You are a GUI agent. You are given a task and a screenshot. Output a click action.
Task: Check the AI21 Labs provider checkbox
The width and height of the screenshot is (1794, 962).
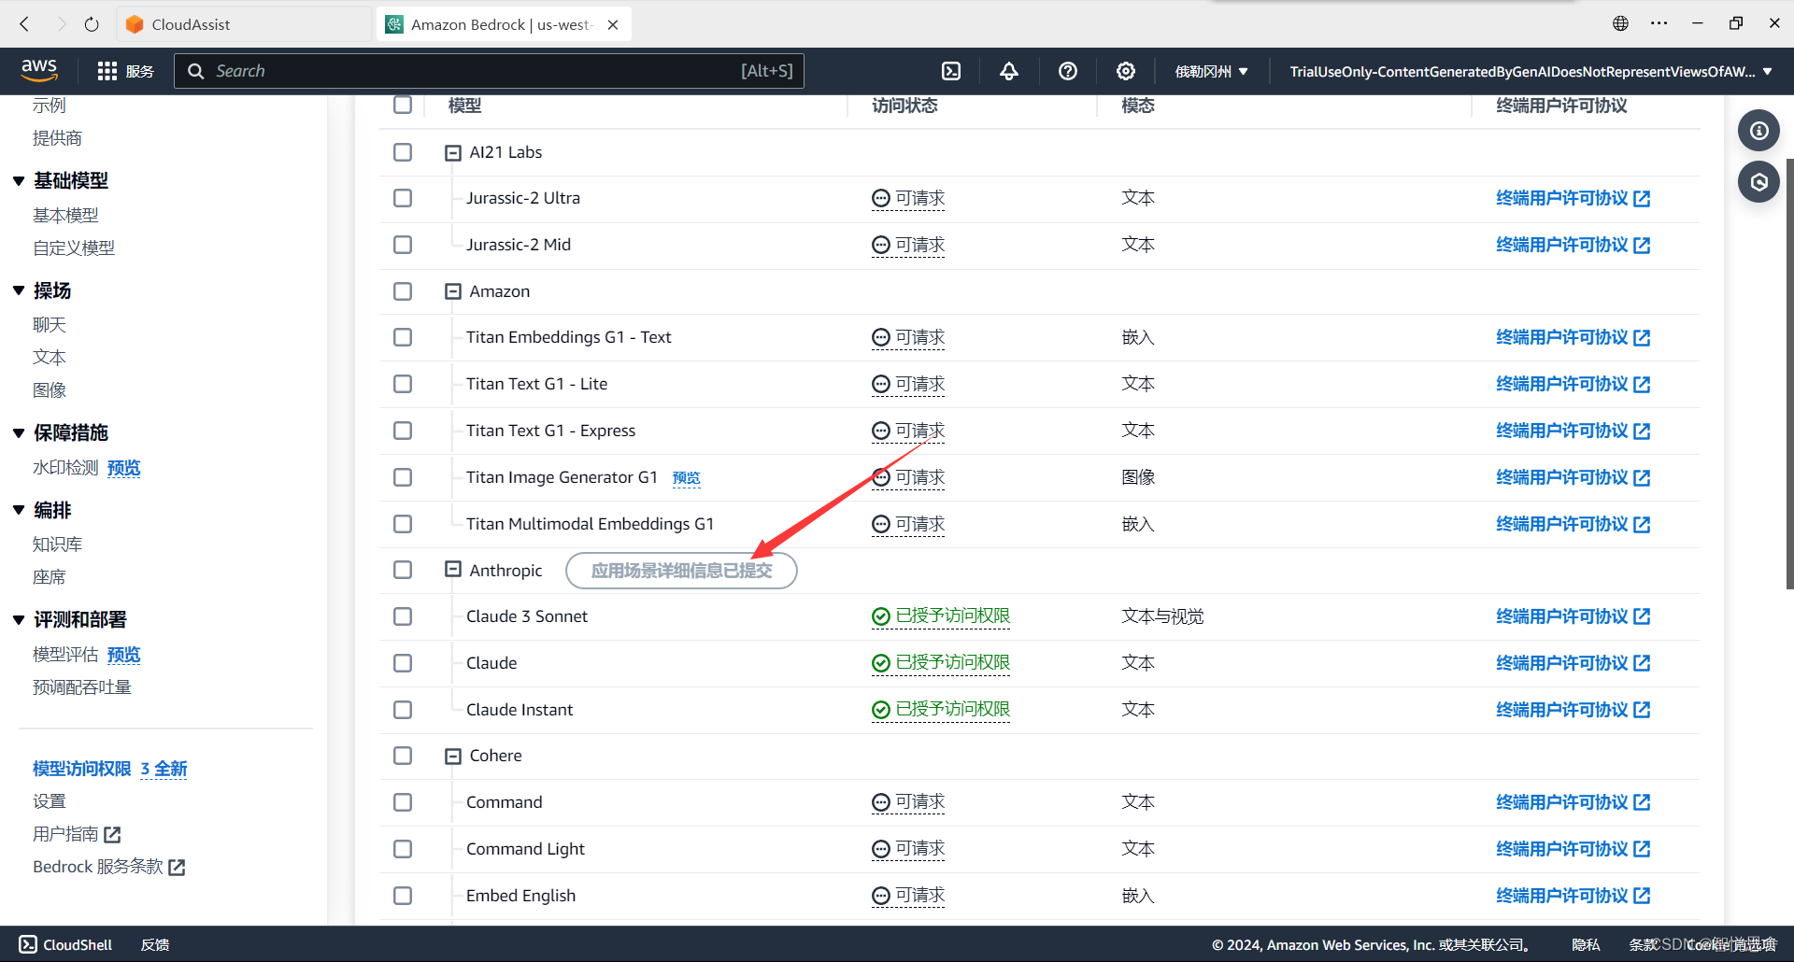(x=403, y=152)
